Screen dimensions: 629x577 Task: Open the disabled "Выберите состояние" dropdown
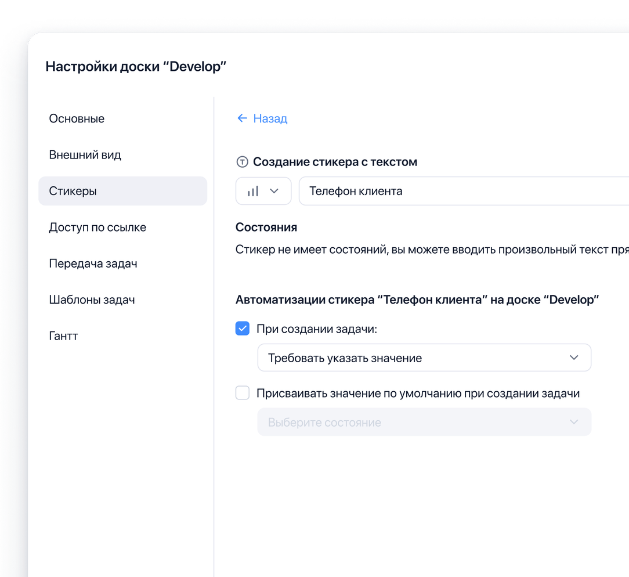[x=424, y=422]
